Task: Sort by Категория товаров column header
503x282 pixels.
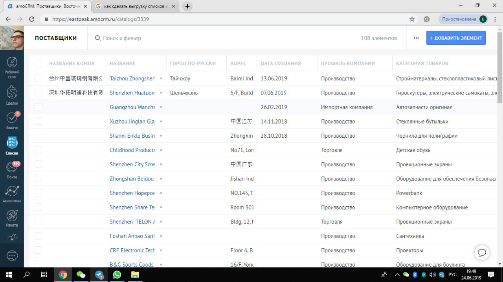Action: [x=422, y=63]
